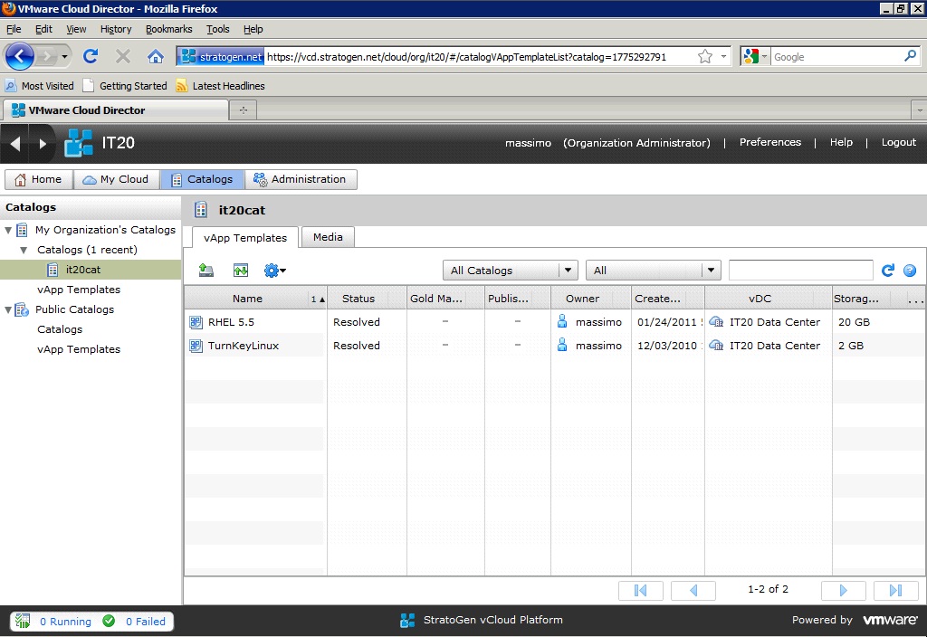The image size is (927, 637).
Task: Go to the next results page
Action: pyautogui.click(x=844, y=590)
